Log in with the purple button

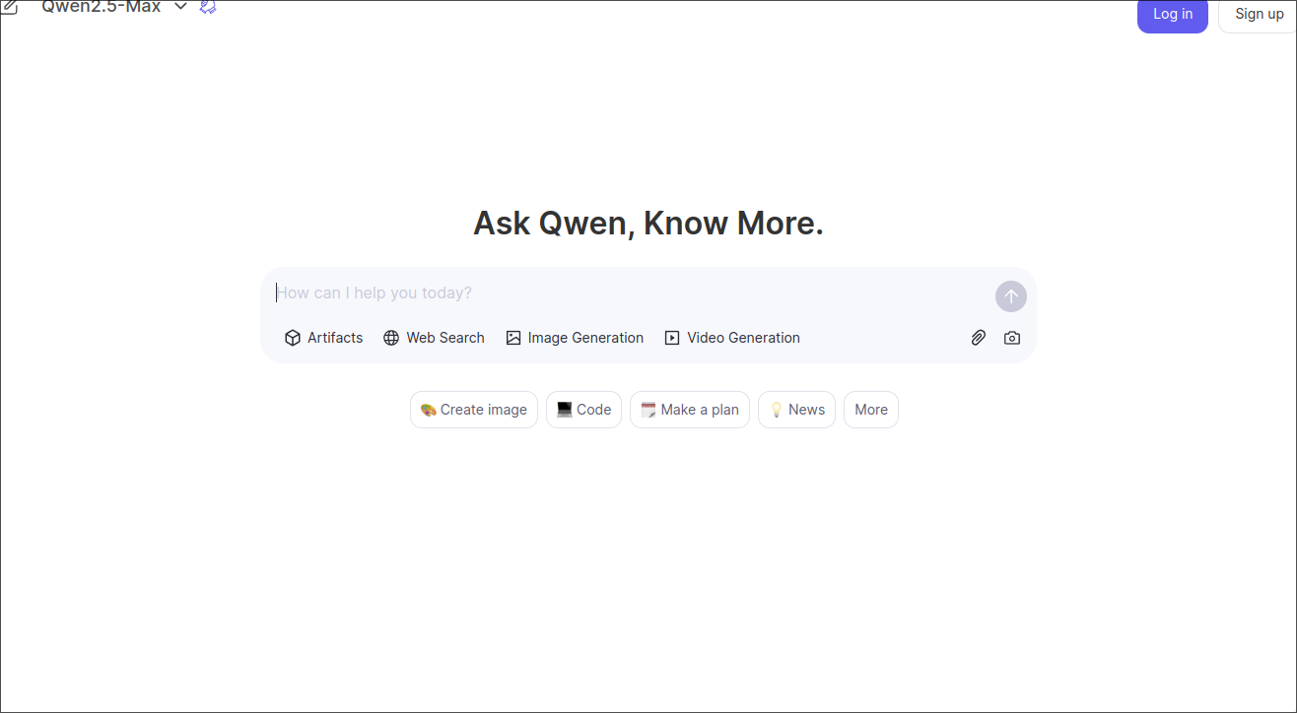(x=1173, y=15)
